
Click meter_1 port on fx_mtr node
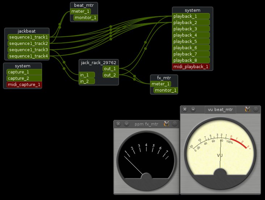point(161,84)
